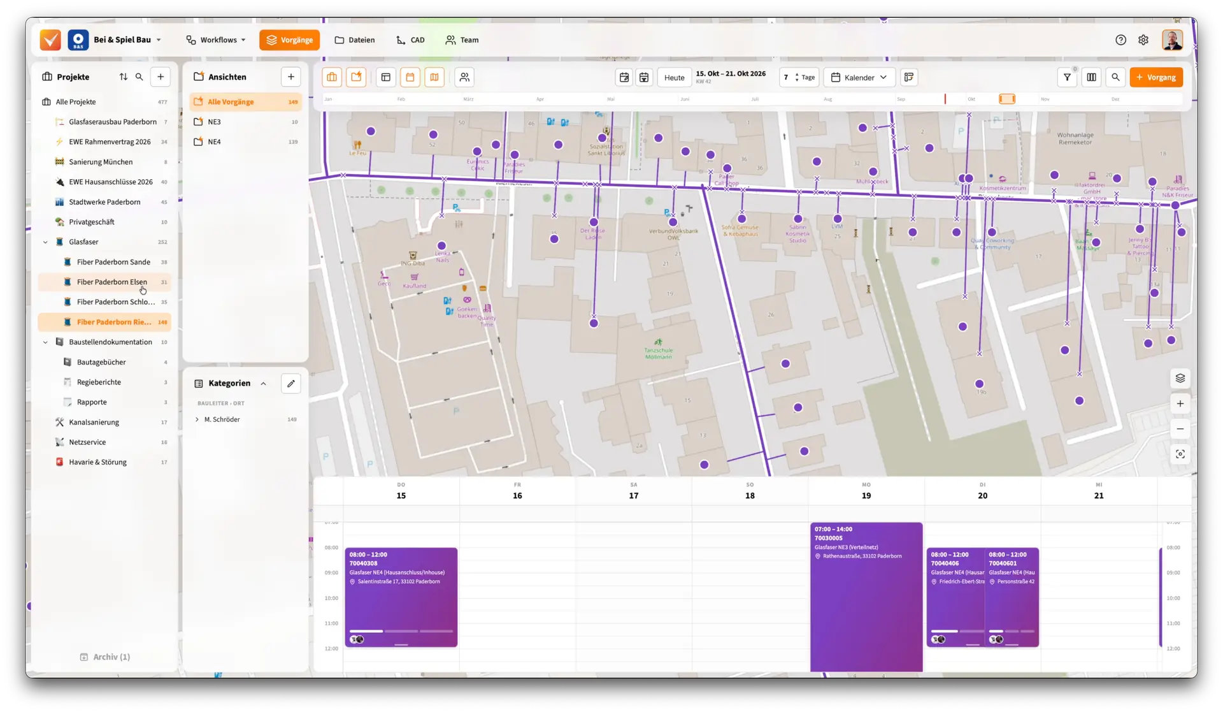This screenshot has width=1223, height=712.
Task: Zoom in on the map
Action: (1180, 403)
